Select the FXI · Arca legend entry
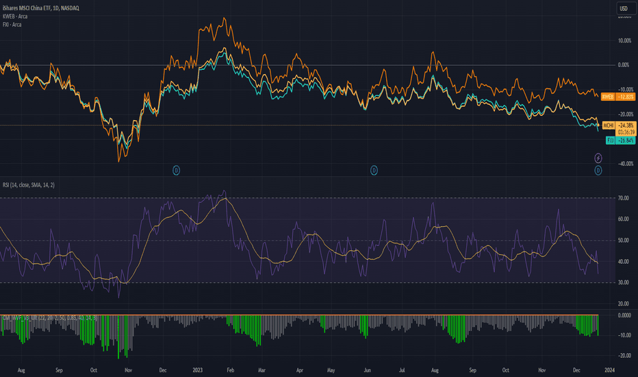 (x=12, y=25)
